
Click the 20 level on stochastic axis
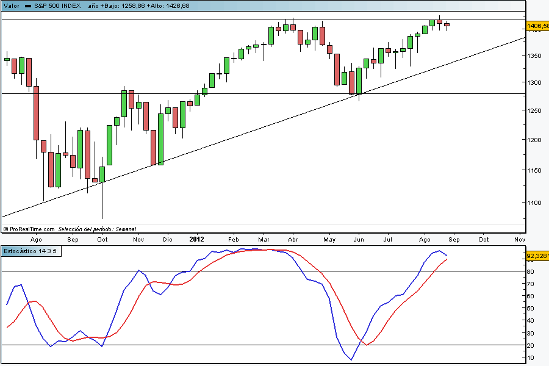tap(531, 345)
